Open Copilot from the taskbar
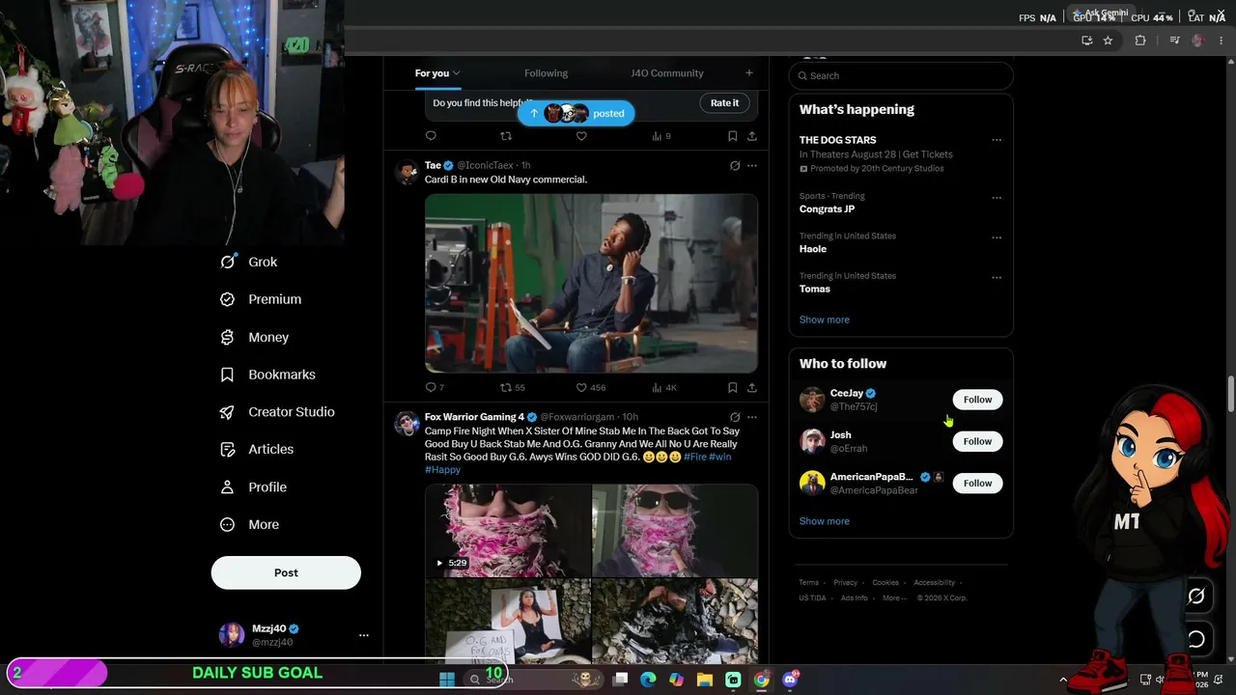 pyautogui.click(x=676, y=680)
